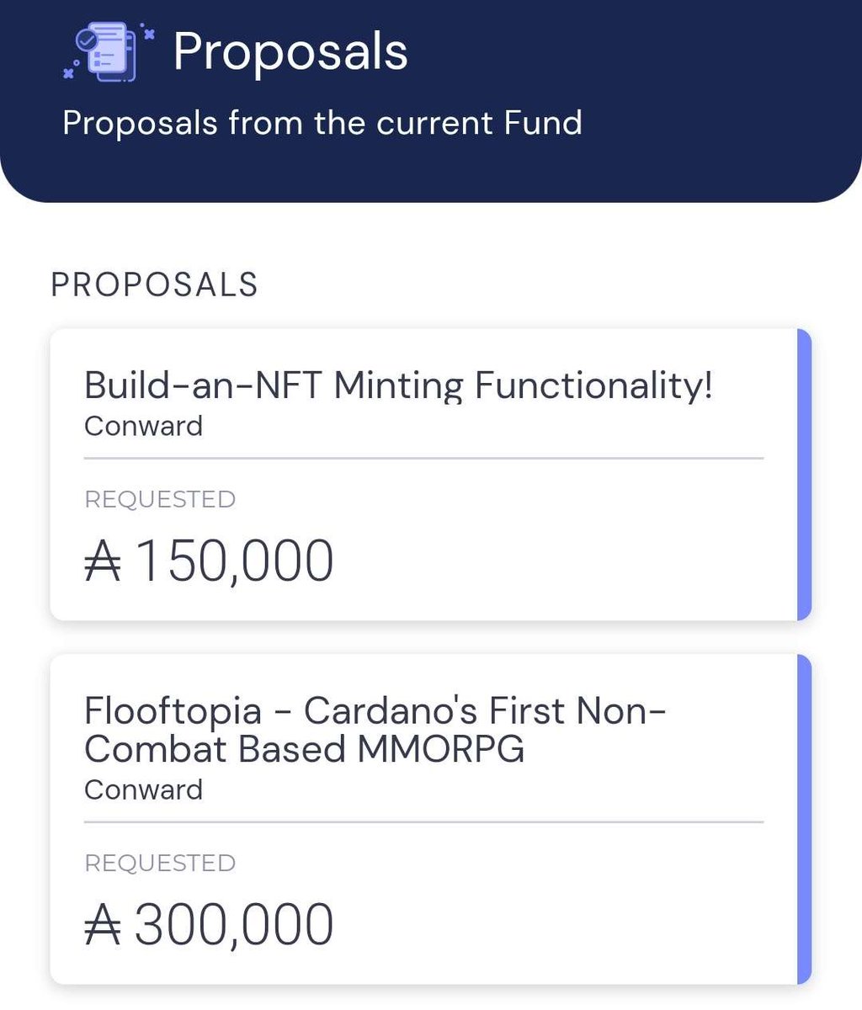Click Conward author under Build-an-NFT proposal
The image size is (862, 1010).
pyautogui.click(x=143, y=426)
